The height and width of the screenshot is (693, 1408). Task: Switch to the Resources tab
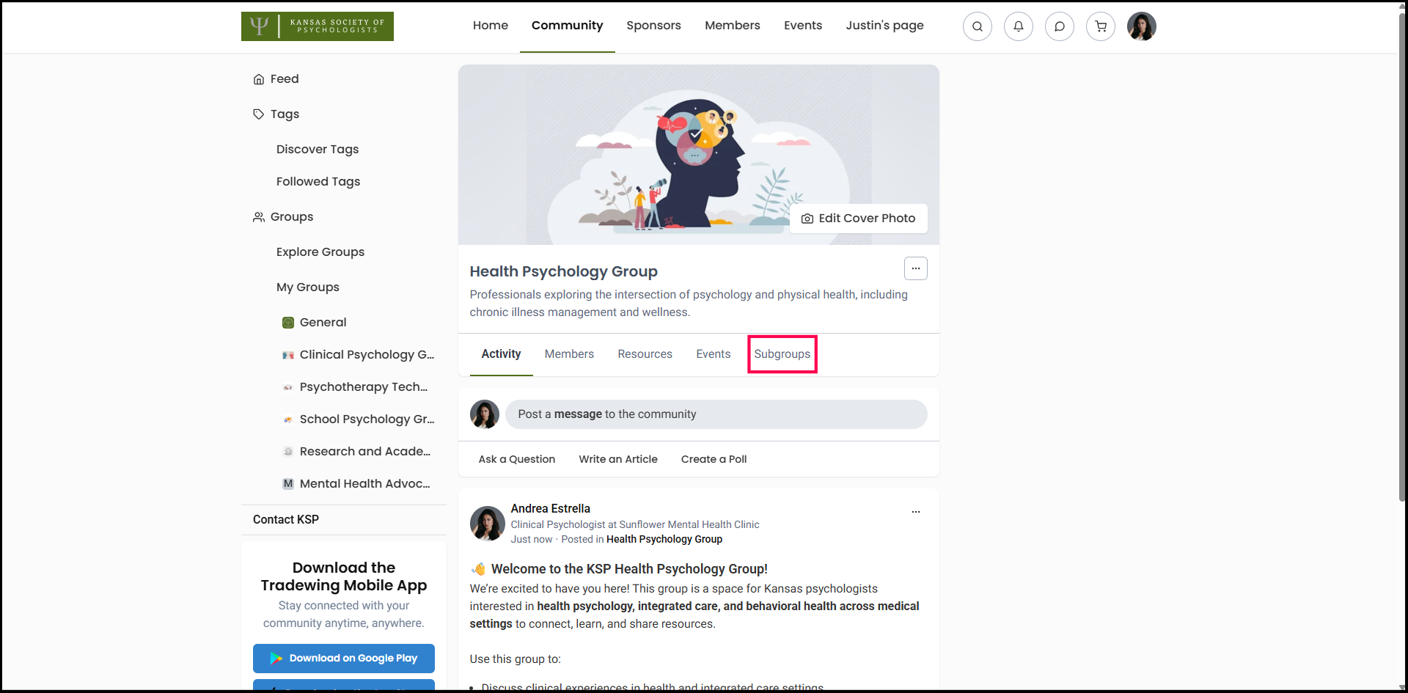[645, 354]
